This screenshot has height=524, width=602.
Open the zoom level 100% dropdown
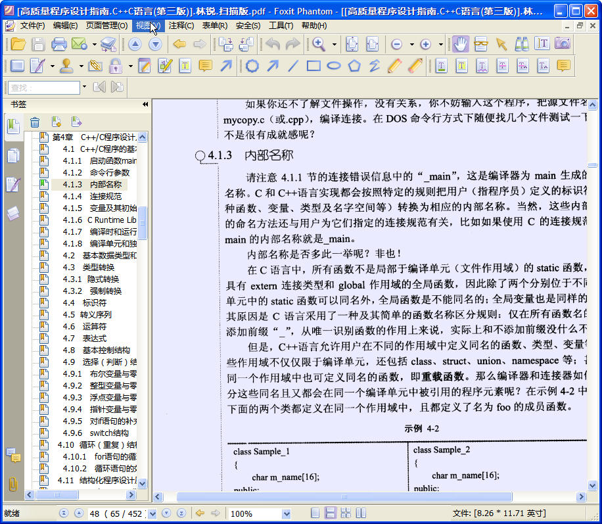286,513
